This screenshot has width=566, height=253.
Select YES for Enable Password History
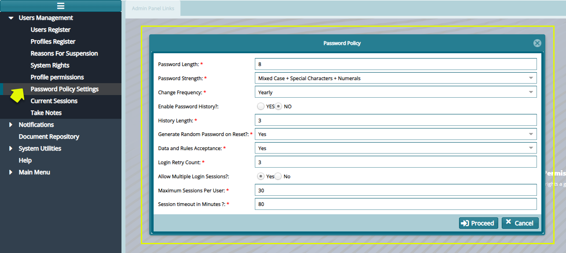point(261,106)
